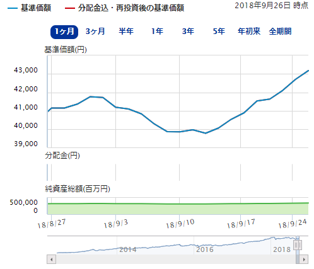The width and height of the screenshot is (314, 269).
Task: Click the 18/9/3 date axis label
Action: (116, 224)
